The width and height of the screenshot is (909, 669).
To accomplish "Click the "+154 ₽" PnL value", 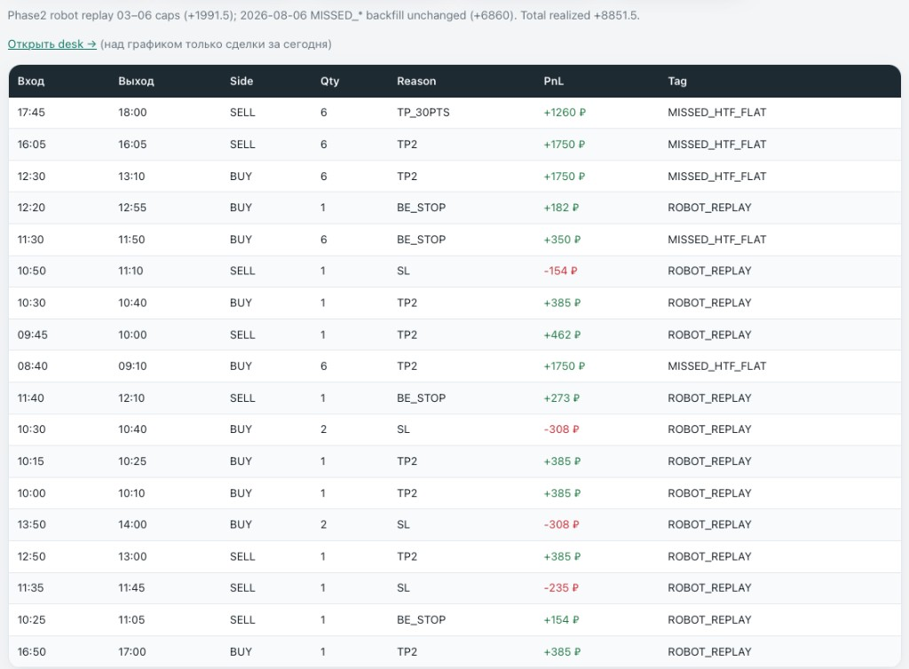I will pos(561,620).
